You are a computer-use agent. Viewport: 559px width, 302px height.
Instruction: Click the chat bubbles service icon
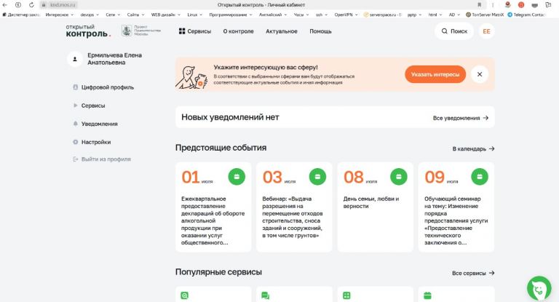(x=265, y=295)
